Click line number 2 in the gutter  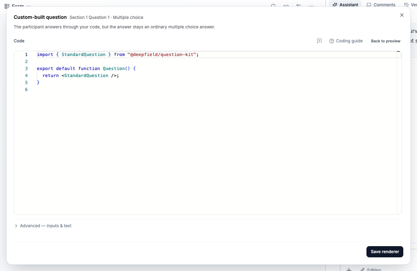pos(26,62)
